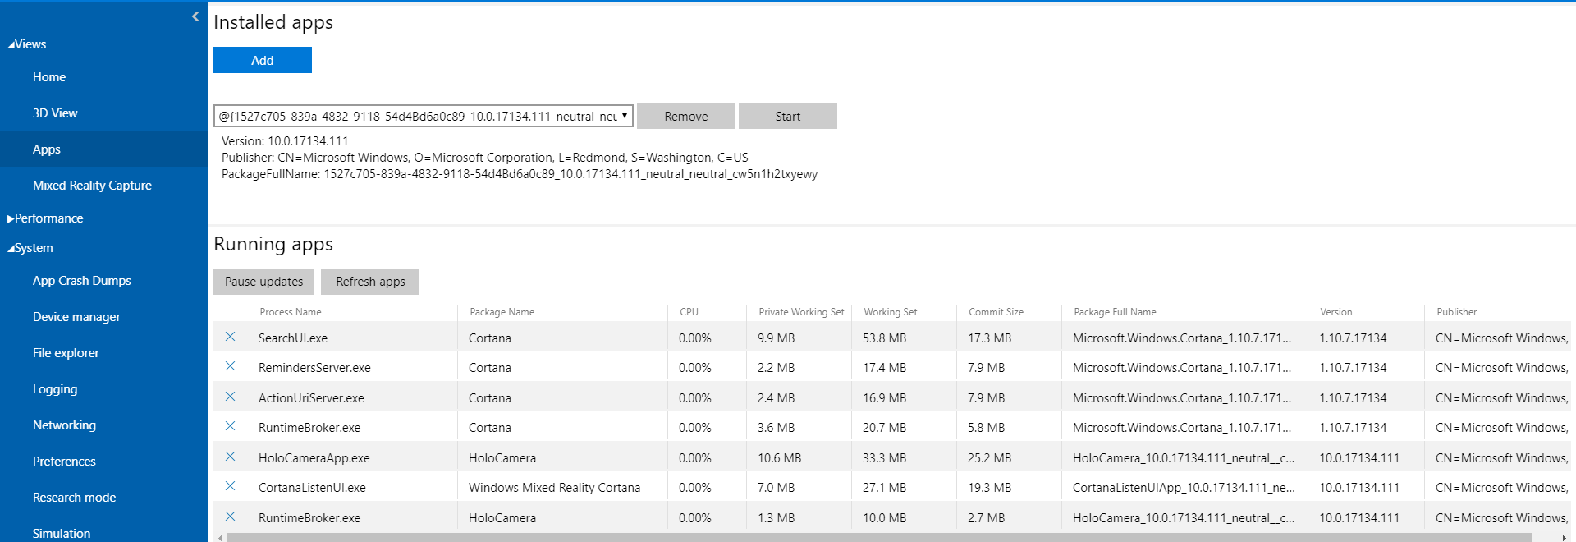Screen dimensions: 1576x542
Task: Click the Add app button
Action: [x=263, y=60]
